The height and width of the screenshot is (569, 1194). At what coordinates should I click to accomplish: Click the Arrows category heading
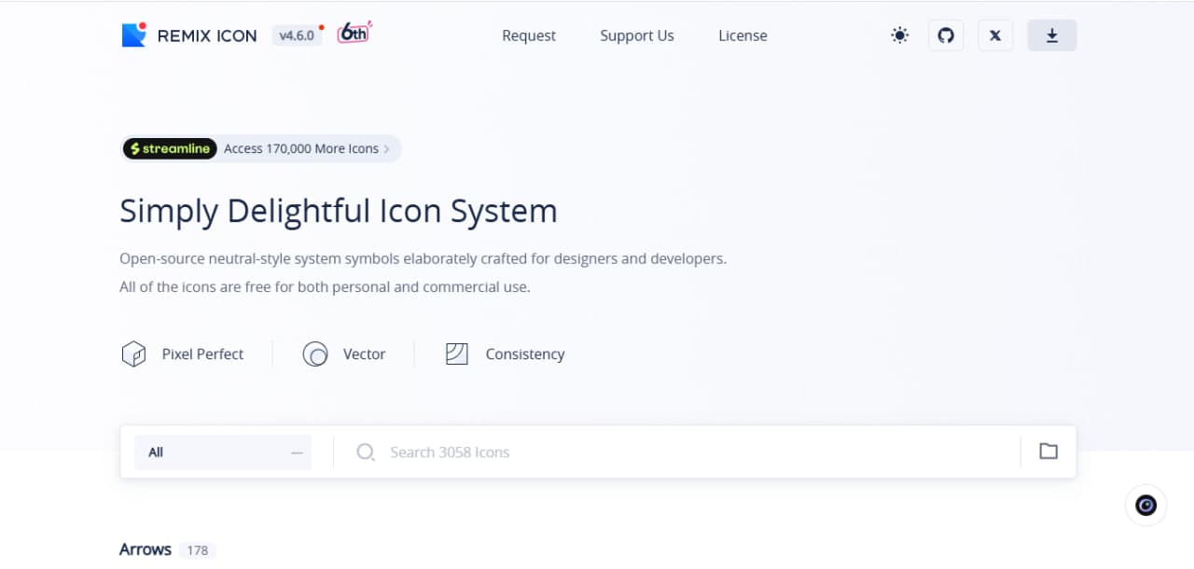click(x=146, y=549)
